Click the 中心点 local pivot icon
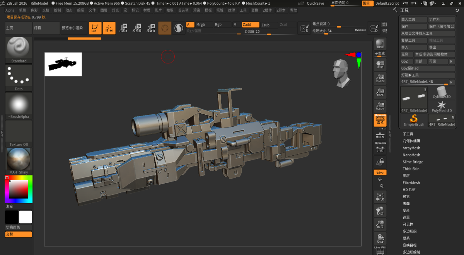The image size is (464, 255). (x=380, y=196)
